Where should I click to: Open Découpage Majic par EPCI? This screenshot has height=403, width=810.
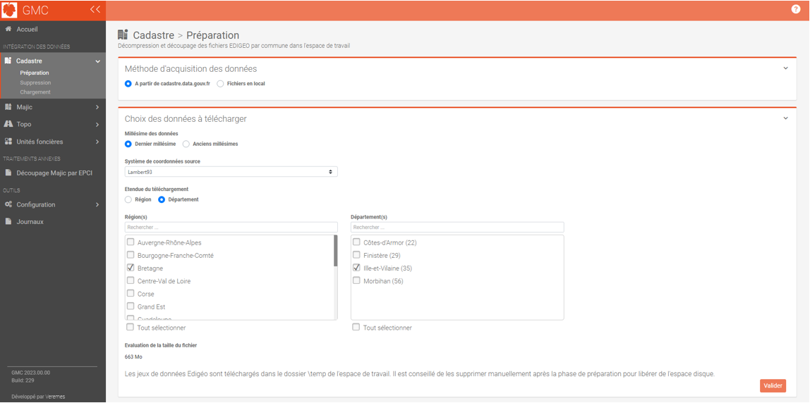[x=53, y=173]
